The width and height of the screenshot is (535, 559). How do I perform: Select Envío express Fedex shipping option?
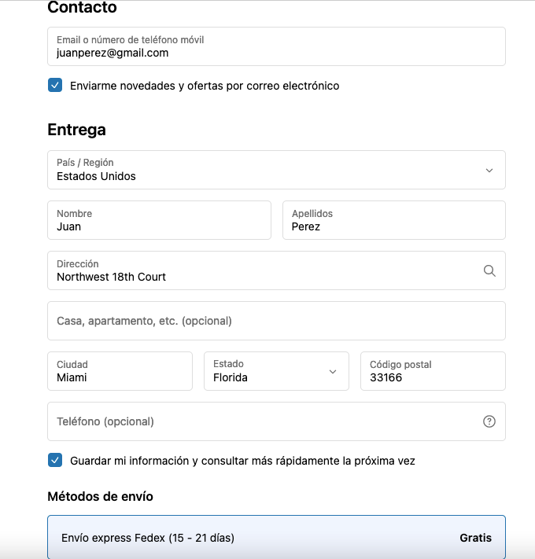[276, 537]
